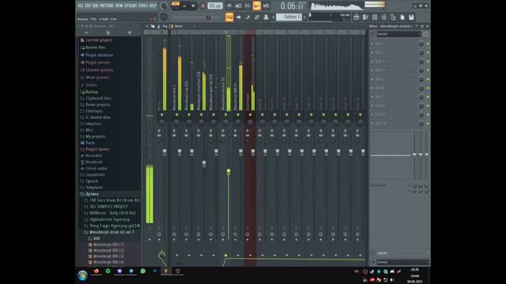Screen dimensions: 506x284
Task: Open the EDIT menu
Action: tap(88, 6)
